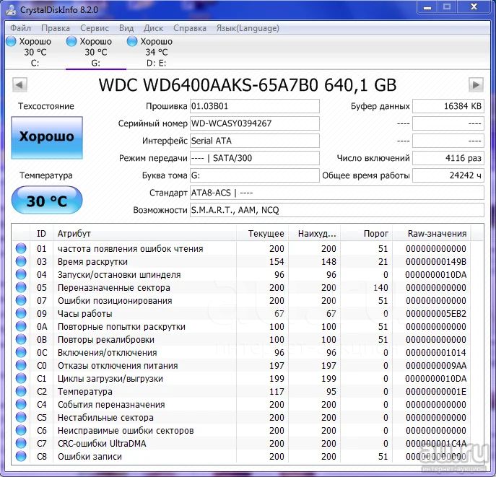This screenshot has height=477, width=496.
Task: Open the Язык(Language) menu
Action: pyautogui.click(x=248, y=28)
